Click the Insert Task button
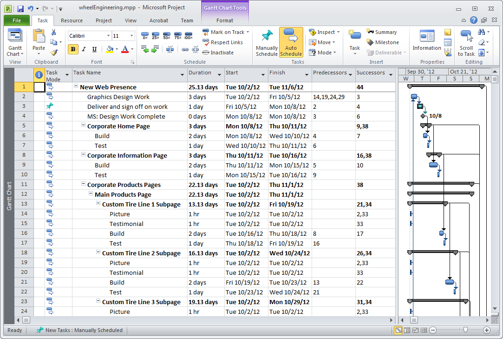The height and width of the screenshot is (339, 503). point(354,42)
